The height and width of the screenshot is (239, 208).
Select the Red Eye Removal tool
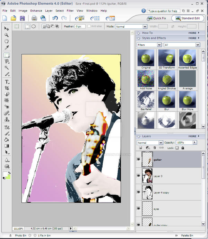tap(7, 106)
